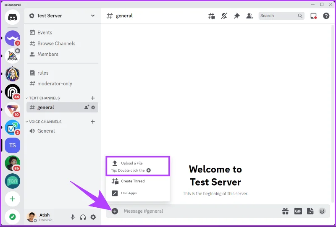The width and height of the screenshot is (336, 227).
Task: Open the sailboat server icon
Action: pos(13,56)
